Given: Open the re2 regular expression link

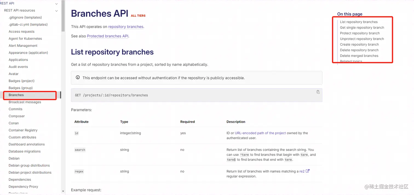Looking at the screenshot, I should click(302, 171).
